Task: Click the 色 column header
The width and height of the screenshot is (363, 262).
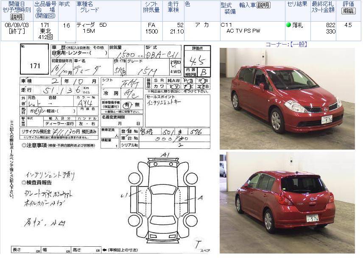Action: click(x=187, y=4)
